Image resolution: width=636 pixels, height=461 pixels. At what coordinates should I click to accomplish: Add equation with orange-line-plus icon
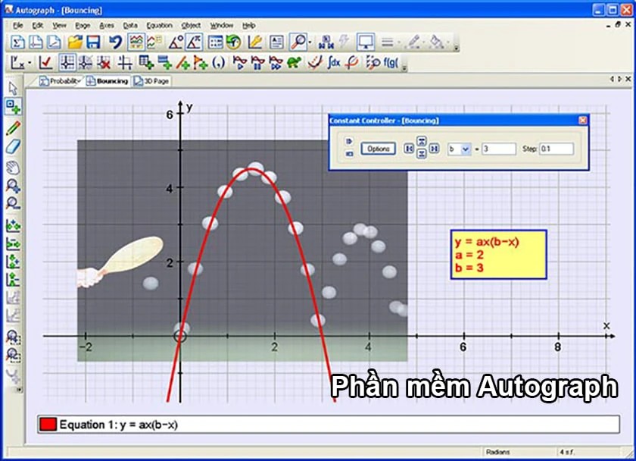182,63
